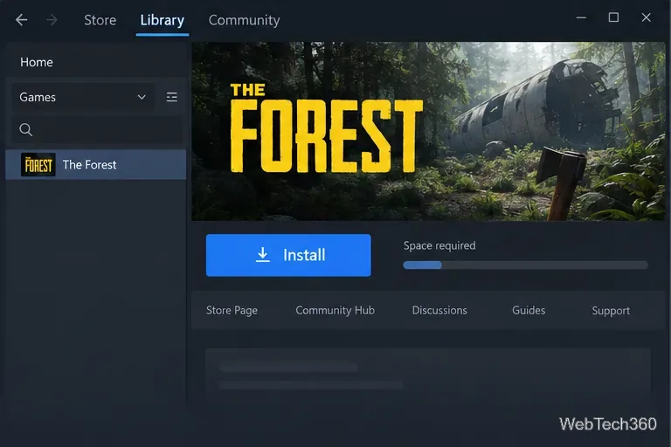Open the Community Hub link
The height and width of the screenshot is (447, 671).
[335, 311]
